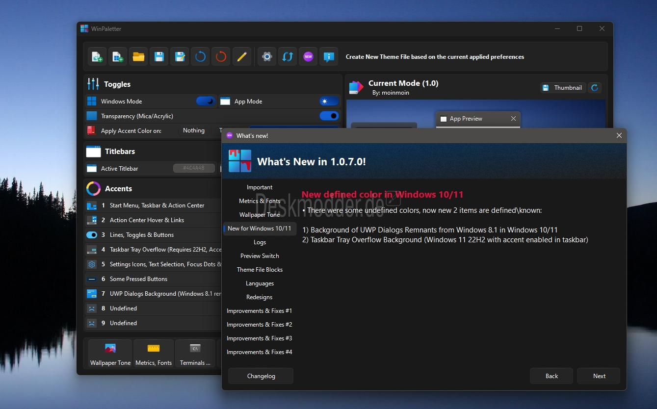The width and height of the screenshot is (657, 409).
Task: Open the Languages tab
Action: 260,283
